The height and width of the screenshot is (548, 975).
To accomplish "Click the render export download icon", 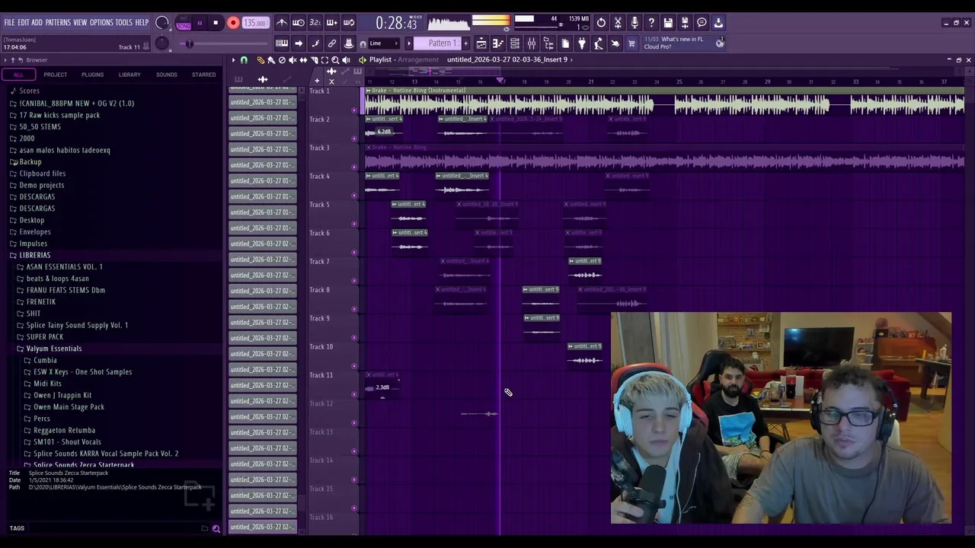I will coord(718,23).
